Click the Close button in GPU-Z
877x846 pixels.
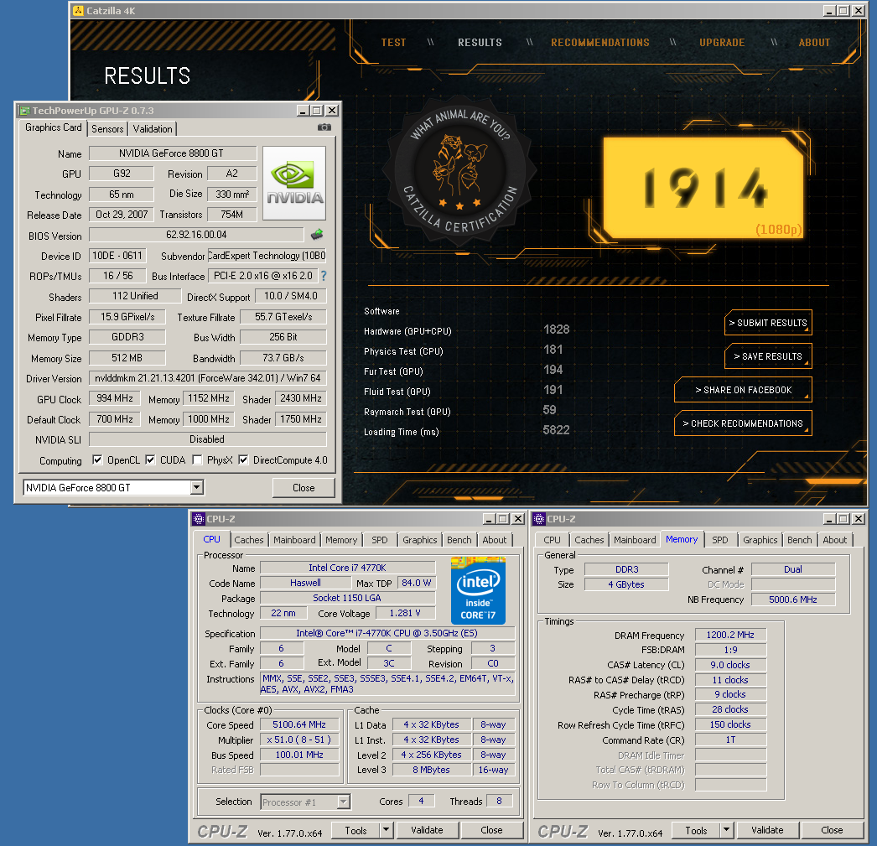304,488
